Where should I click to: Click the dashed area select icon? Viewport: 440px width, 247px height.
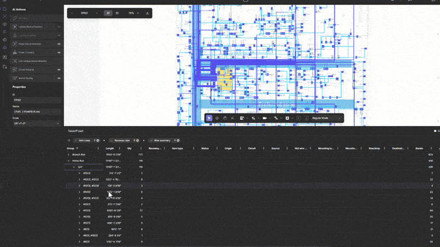[x=299, y=118]
